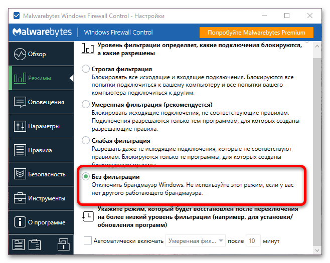Click the Malwarebytes logo in the header
The width and height of the screenshot is (330, 263).
point(42,32)
